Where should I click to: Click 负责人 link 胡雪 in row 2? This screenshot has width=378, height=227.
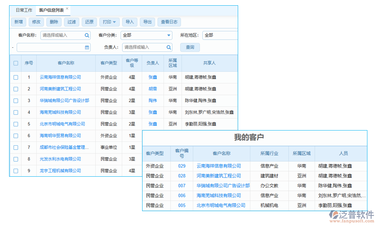153,89
